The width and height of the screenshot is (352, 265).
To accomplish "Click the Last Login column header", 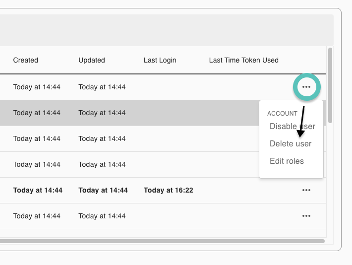I will pos(160,60).
